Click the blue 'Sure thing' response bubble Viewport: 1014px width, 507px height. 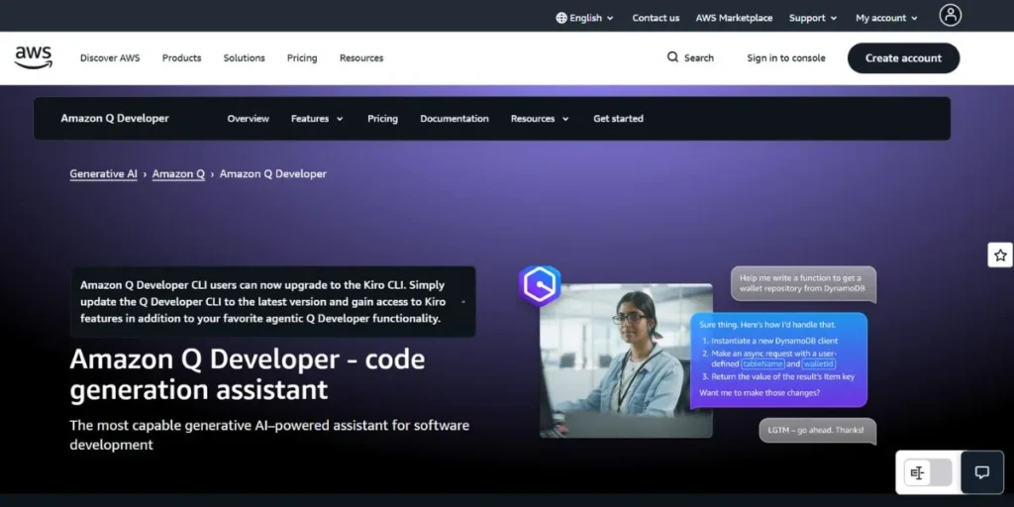(778, 359)
